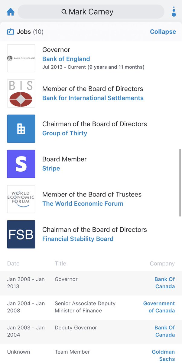Tap the Stripe logo icon
This screenshot has width=182, height=363.
[x=21, y=164]
